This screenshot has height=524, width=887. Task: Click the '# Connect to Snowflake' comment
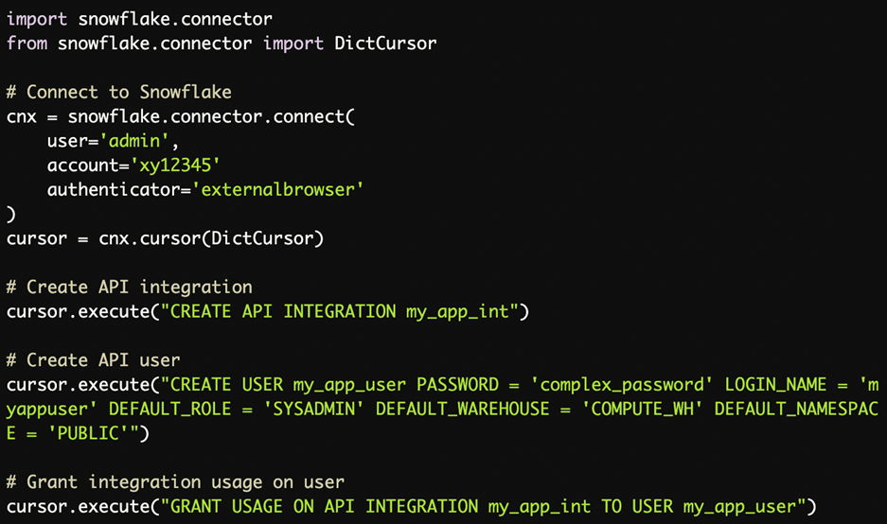click(118, 92)
